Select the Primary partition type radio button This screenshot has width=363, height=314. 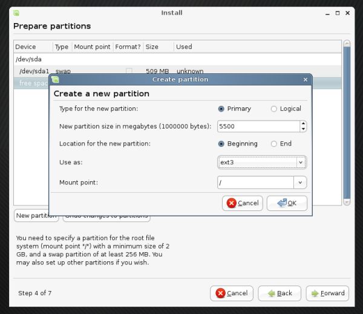[x=221, y=109]
